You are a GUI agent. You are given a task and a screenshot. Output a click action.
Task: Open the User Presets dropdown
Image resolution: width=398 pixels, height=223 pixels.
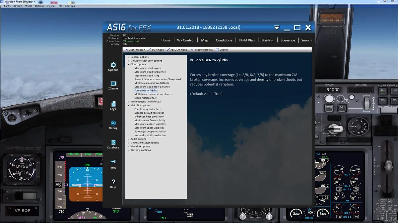pyautogui.click(x=135, y=50)
